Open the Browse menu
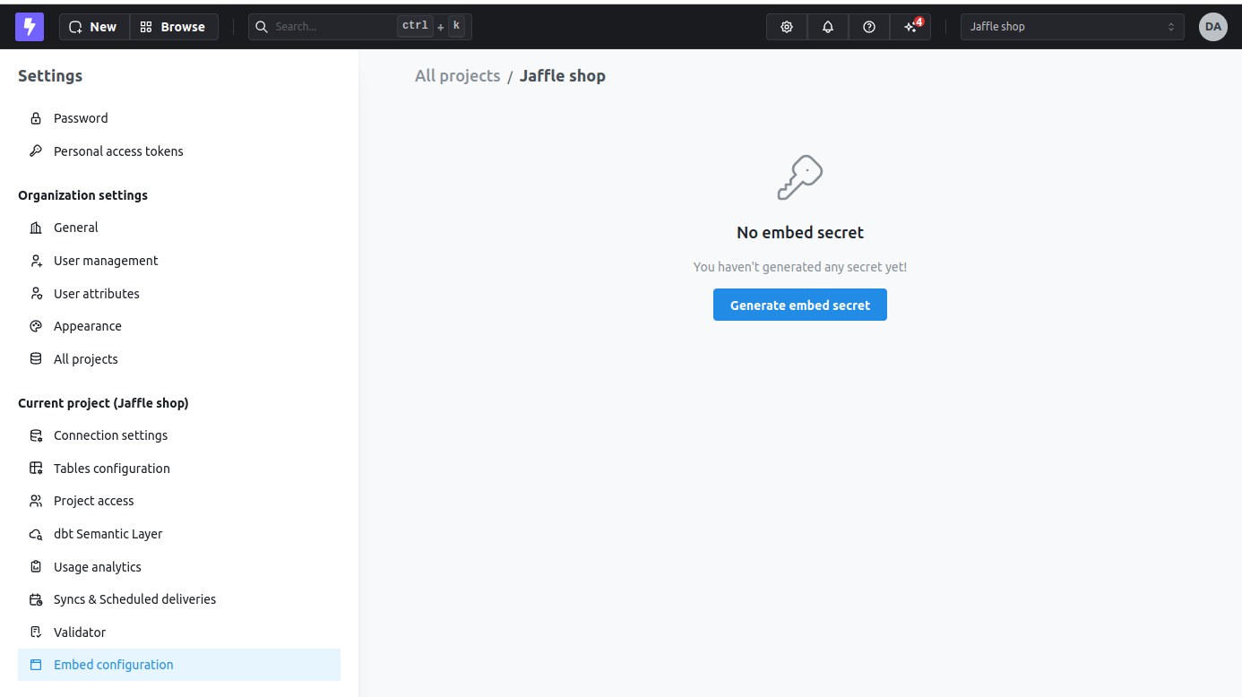Screen dimensions: 1242x697 (x=174, y=26)
